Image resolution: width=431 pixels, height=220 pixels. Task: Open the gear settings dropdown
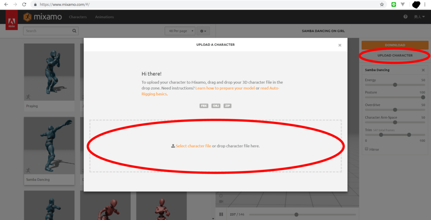coord(203,31)
